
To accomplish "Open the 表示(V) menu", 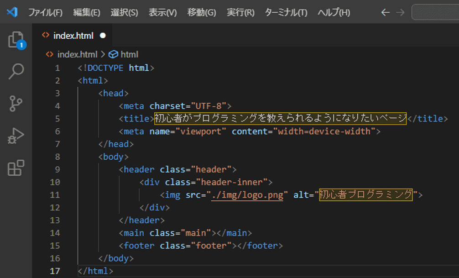I will coord(162,13).
